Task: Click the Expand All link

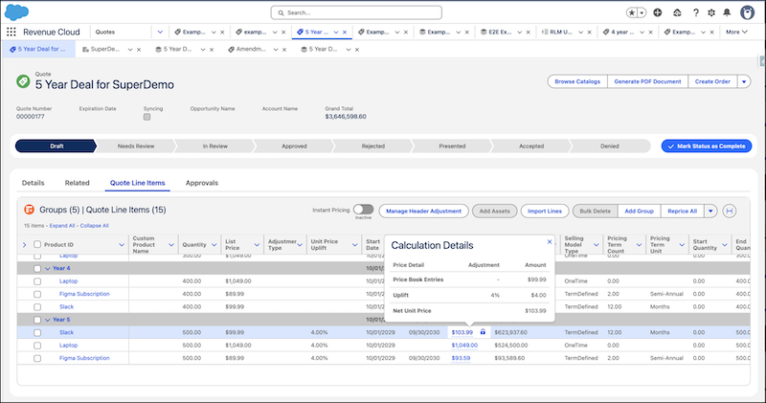Action: point(62,226)
